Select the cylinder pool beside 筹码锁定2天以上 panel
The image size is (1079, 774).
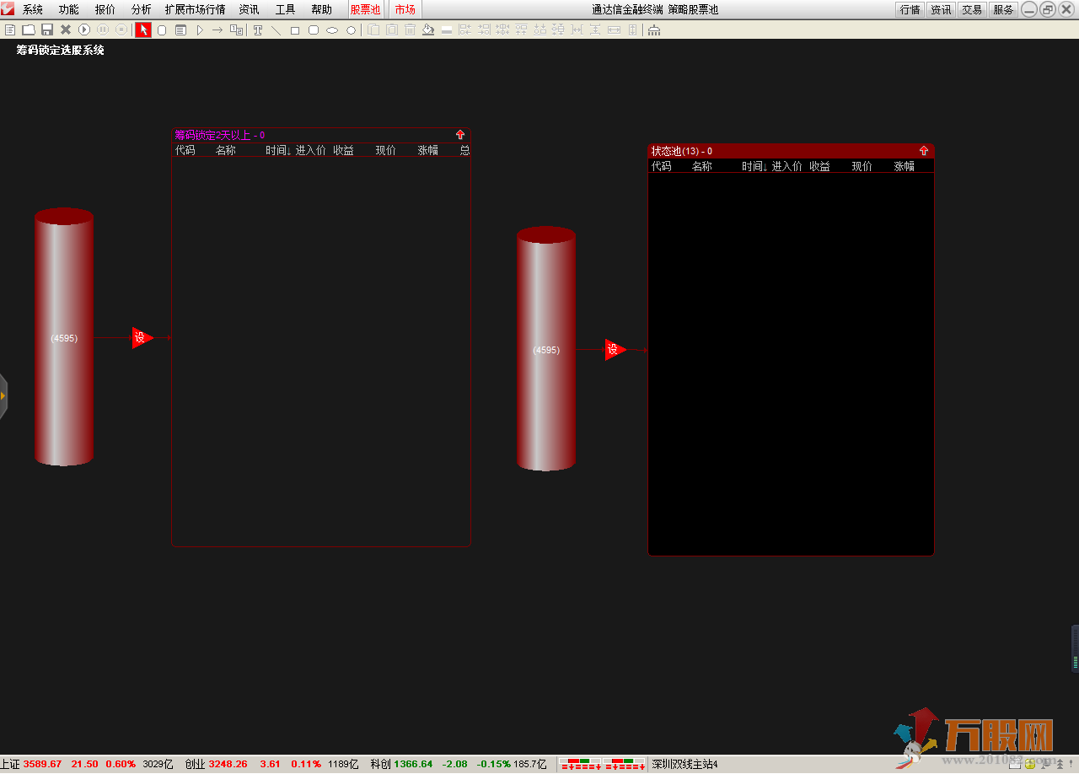point(64,336)
